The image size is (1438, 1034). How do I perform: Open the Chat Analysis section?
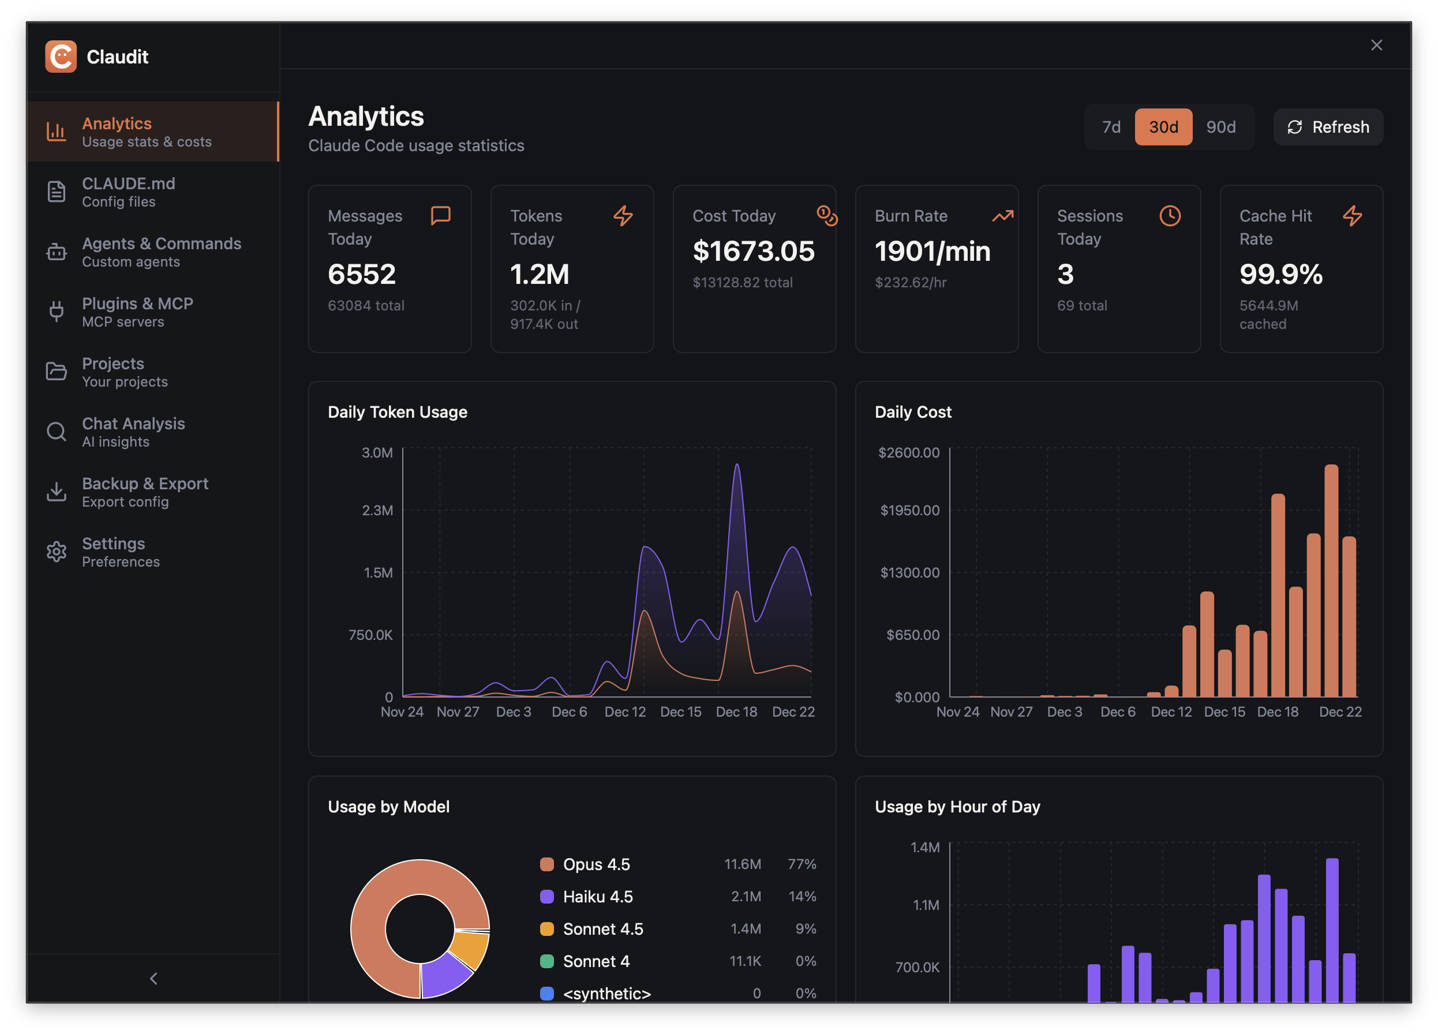click(133, 432)
